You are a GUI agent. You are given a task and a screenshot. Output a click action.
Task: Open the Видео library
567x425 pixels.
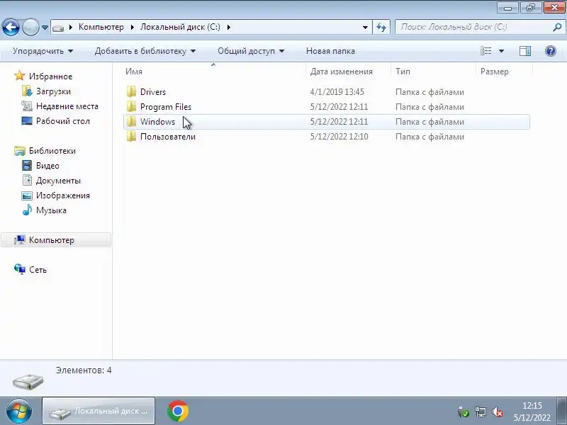point(47,166)
